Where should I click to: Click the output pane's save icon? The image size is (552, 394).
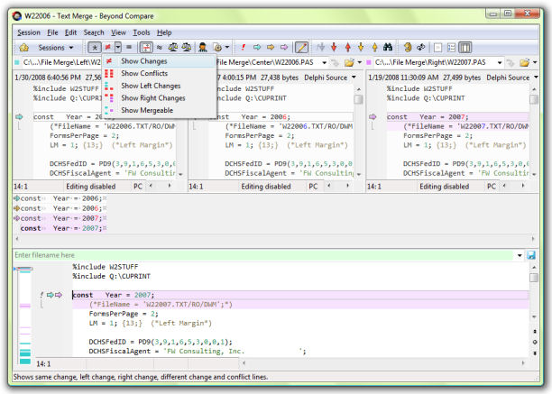(x=531, y=256)
